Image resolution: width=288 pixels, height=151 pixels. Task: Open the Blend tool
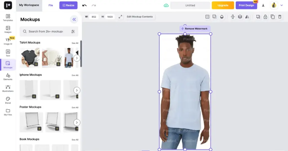8,100
